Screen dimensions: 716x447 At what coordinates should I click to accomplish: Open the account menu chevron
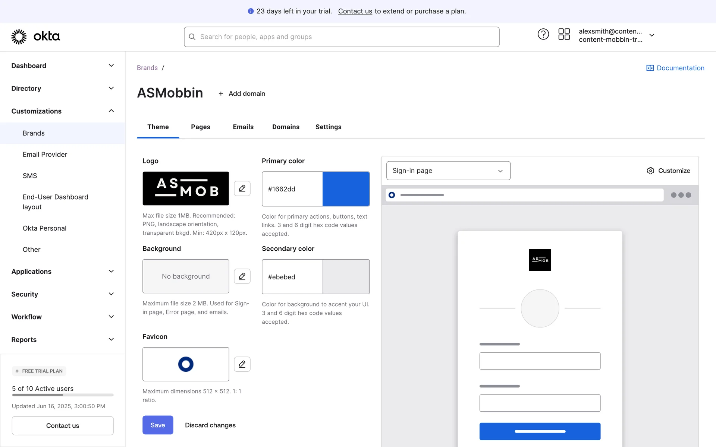(651, 35)
